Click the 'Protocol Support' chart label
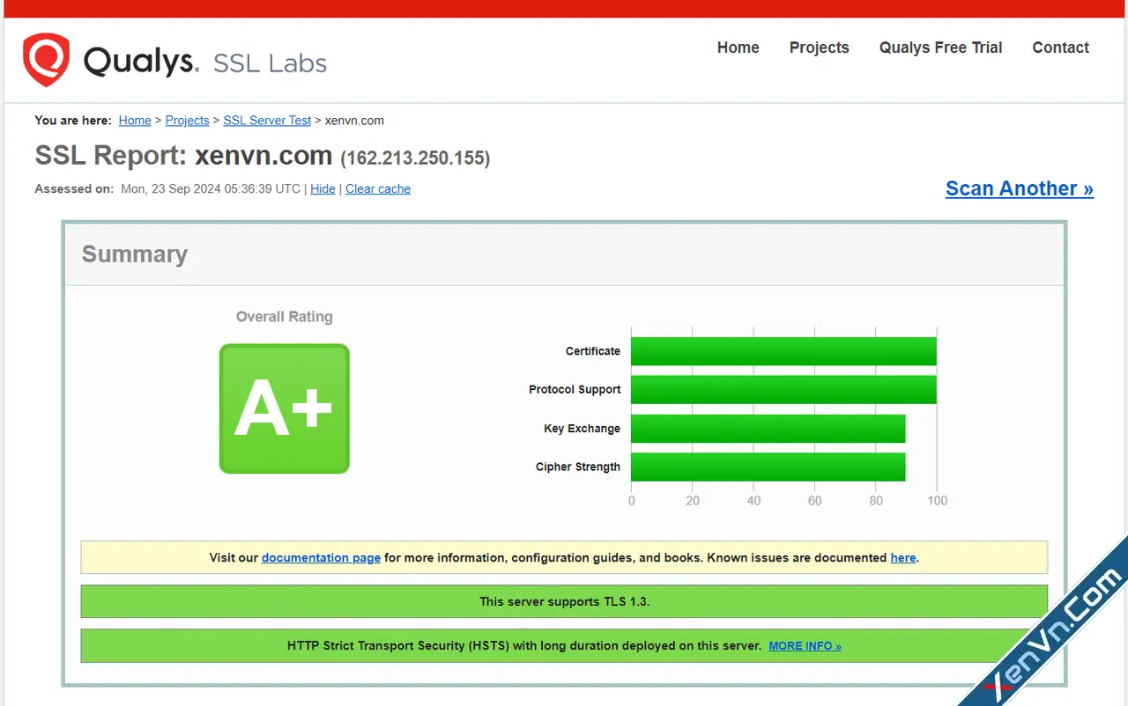This screenshot has width=1128, height=706. (575, 389)
